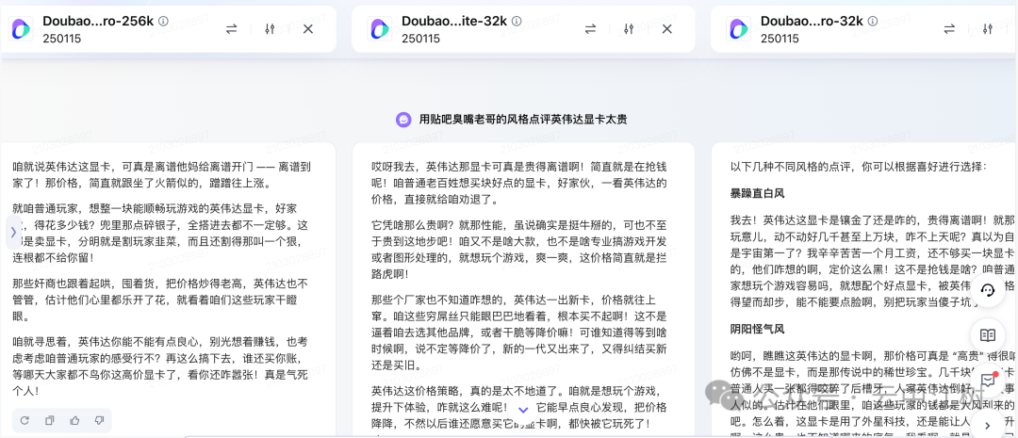The height and width of the screenshot is (438, 1018).
Task: Open parameter settings for Doubao ite-32k
Action: [x=629, y=29]
